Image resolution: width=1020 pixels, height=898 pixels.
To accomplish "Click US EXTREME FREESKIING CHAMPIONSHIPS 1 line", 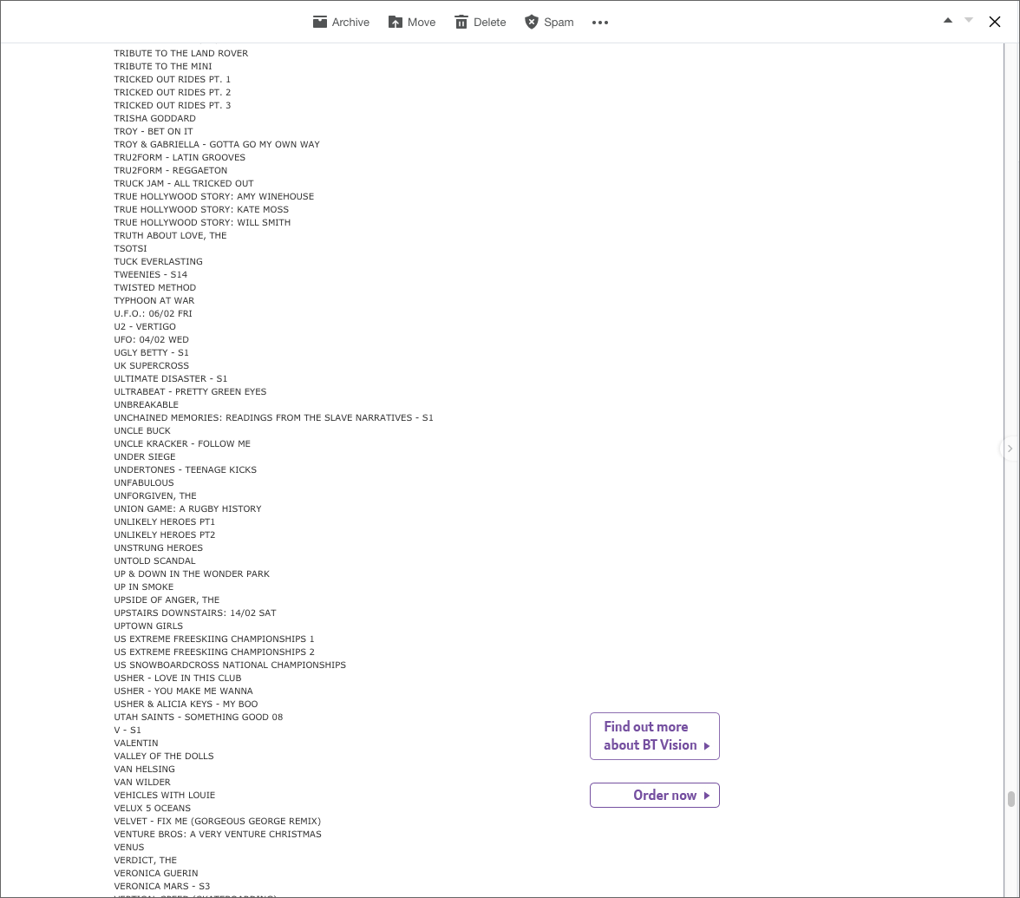I will (x=214, y=639).
